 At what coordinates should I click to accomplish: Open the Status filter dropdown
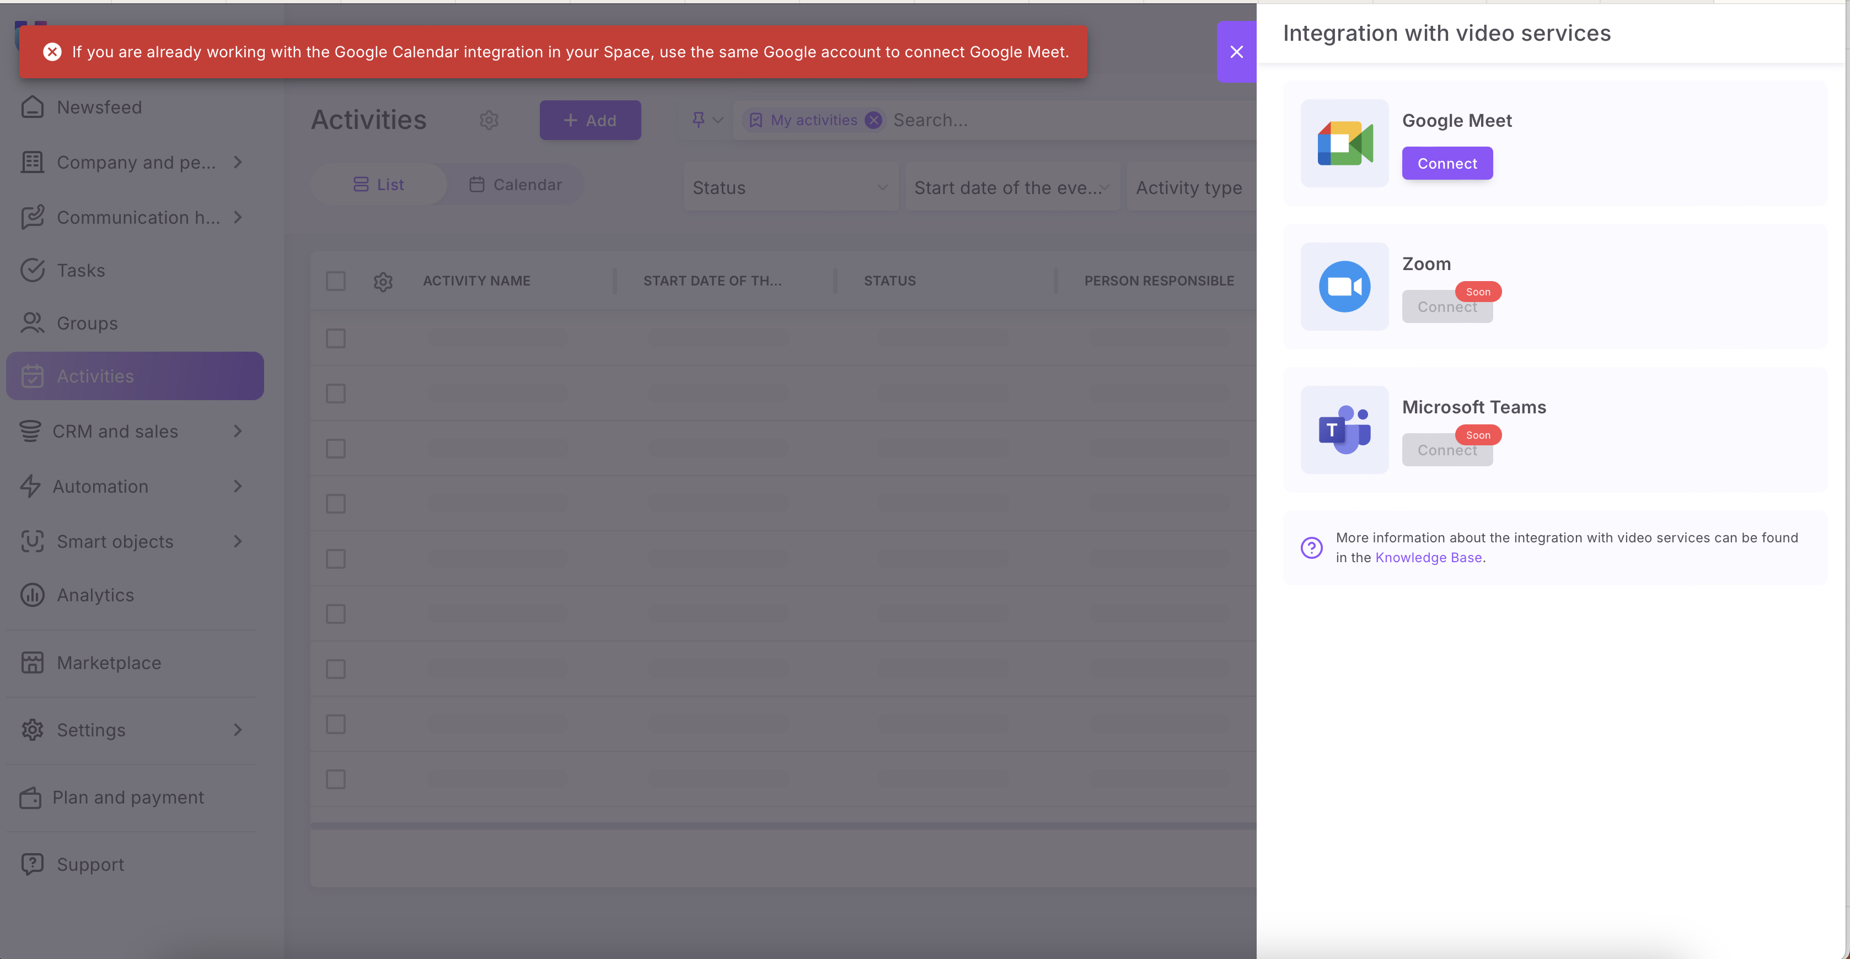tap(790, 187)
